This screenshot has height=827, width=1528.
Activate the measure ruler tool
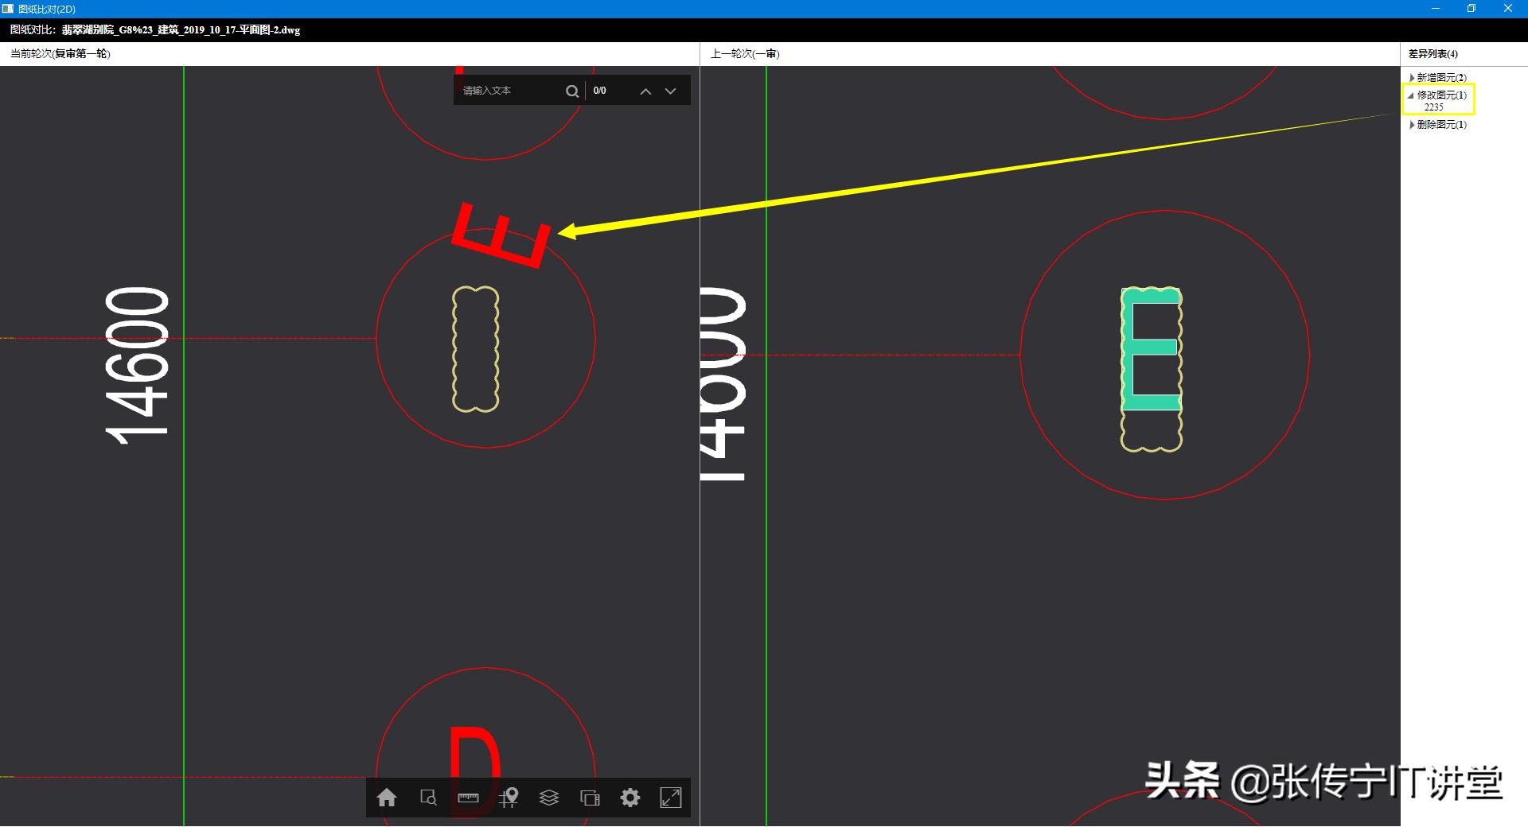(x=468, y=798)
